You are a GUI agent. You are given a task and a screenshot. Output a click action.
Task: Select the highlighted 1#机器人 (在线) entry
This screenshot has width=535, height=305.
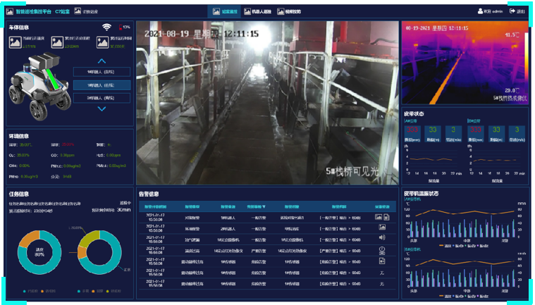point(102,85)
